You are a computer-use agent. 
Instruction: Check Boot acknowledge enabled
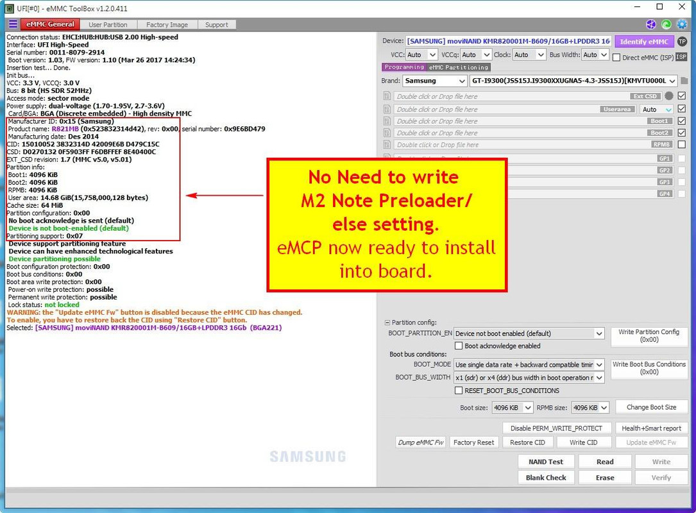pyautogui.click(x=459, y=346)
